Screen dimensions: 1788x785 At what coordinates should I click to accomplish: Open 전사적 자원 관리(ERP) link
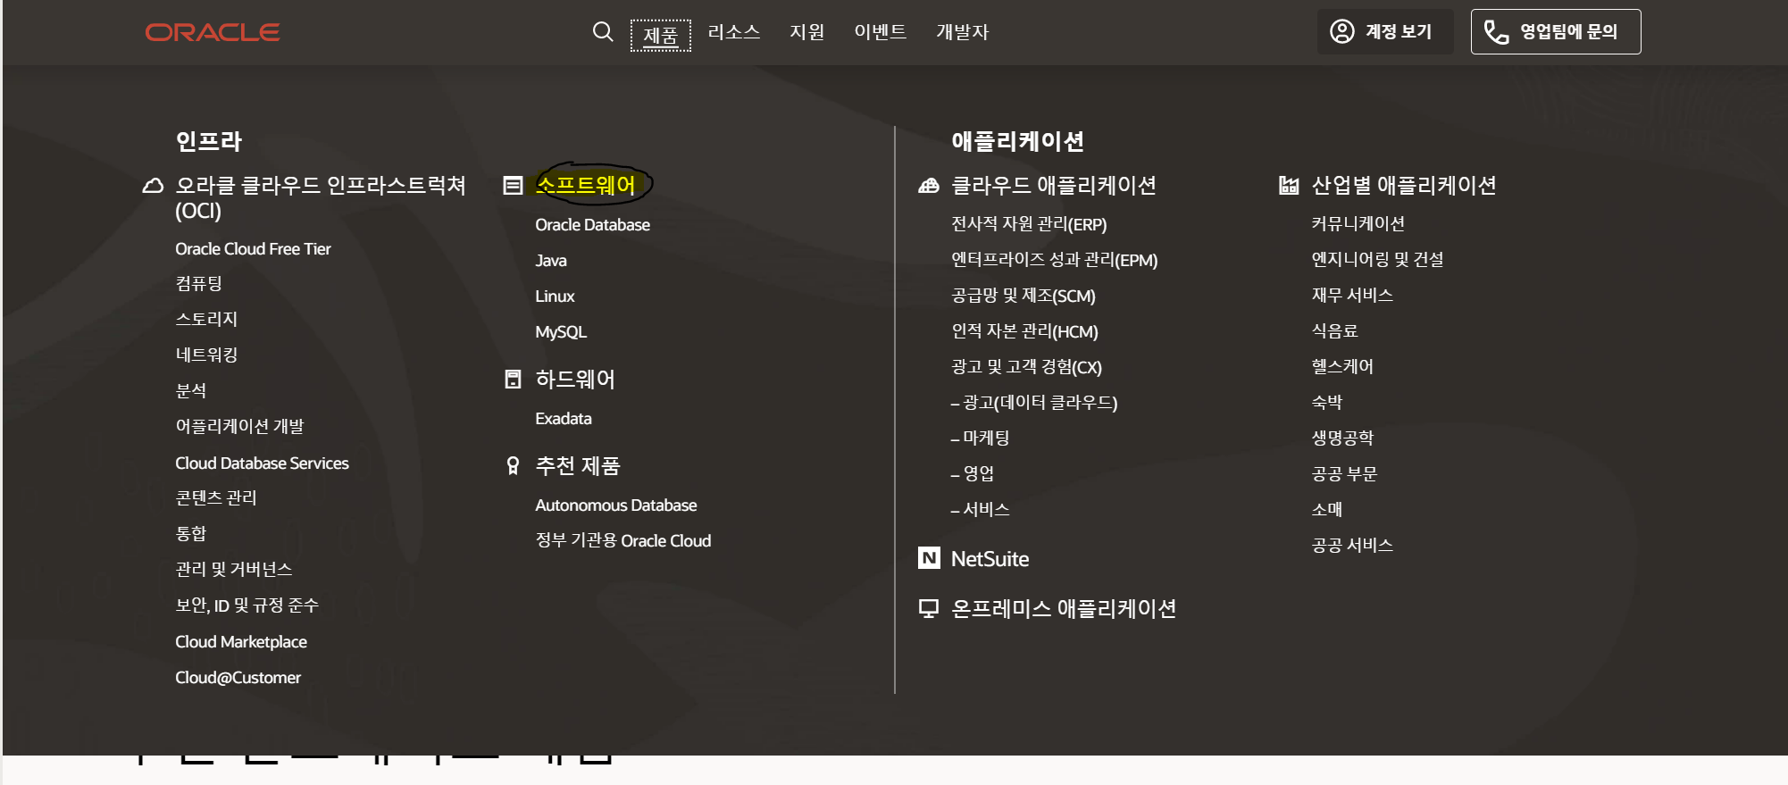click(1029, 224)
